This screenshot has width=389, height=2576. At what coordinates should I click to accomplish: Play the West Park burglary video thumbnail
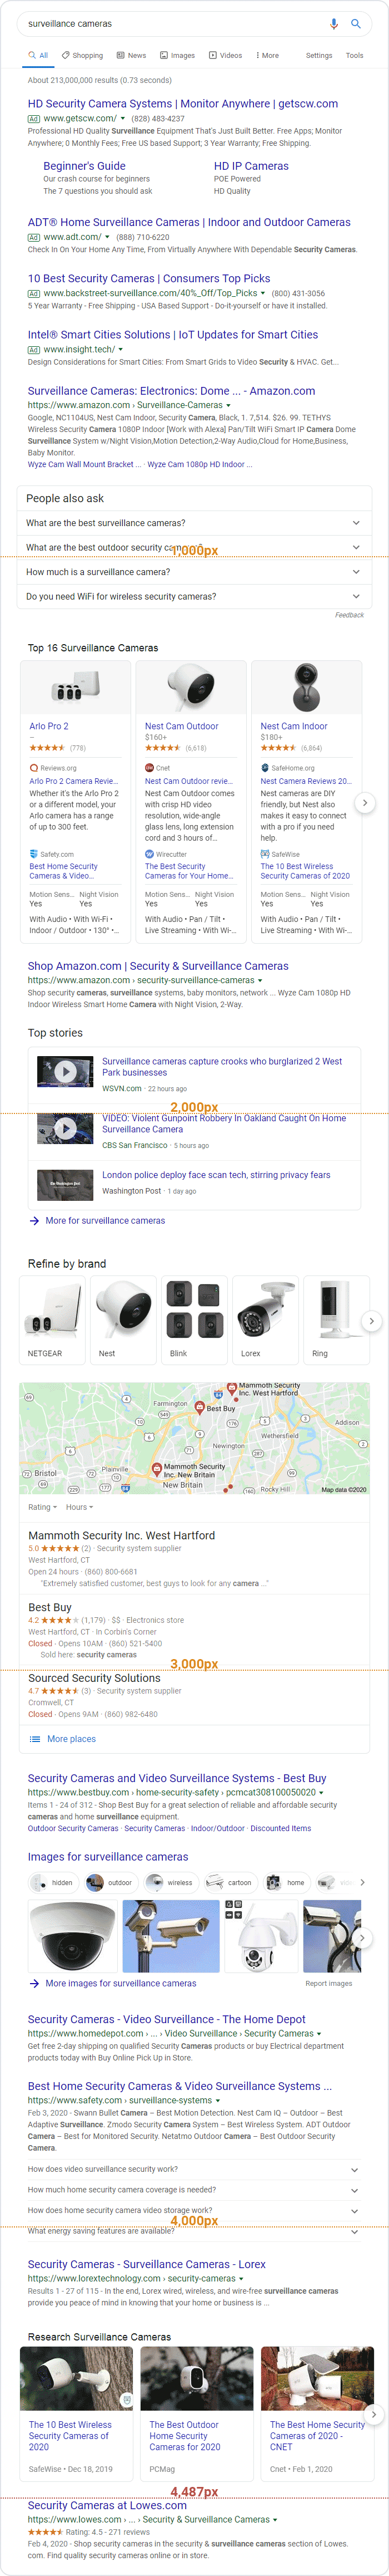[x=65, y=1071]
